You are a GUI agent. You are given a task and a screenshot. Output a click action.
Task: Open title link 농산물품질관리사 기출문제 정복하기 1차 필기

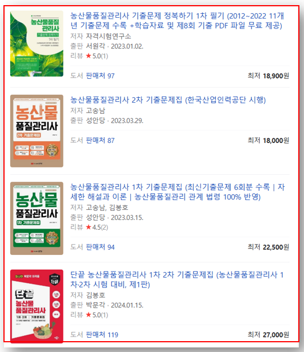177,21
